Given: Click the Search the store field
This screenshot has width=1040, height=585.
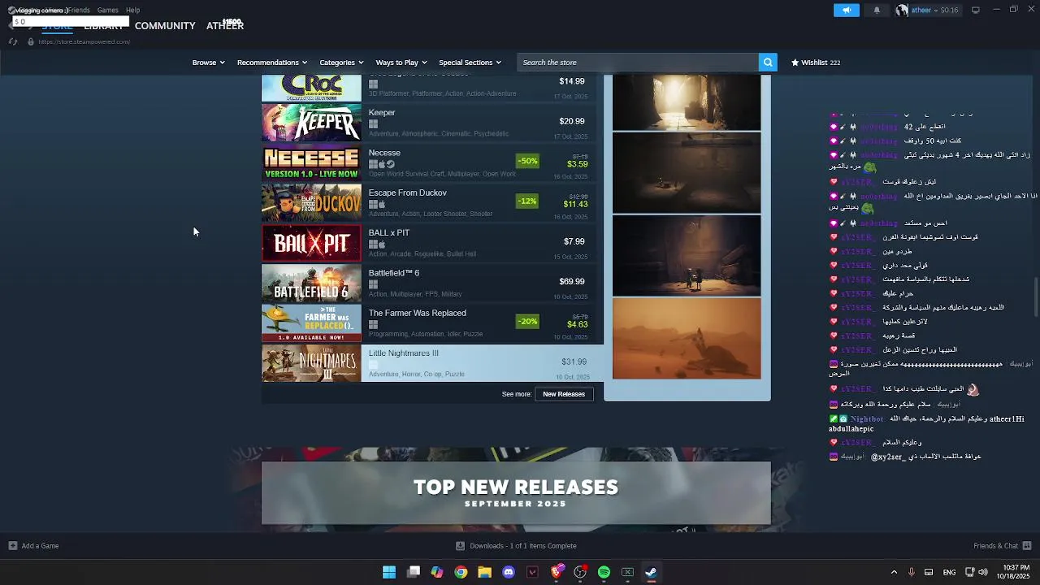Looking at the screenshot, I should (638, 62).
